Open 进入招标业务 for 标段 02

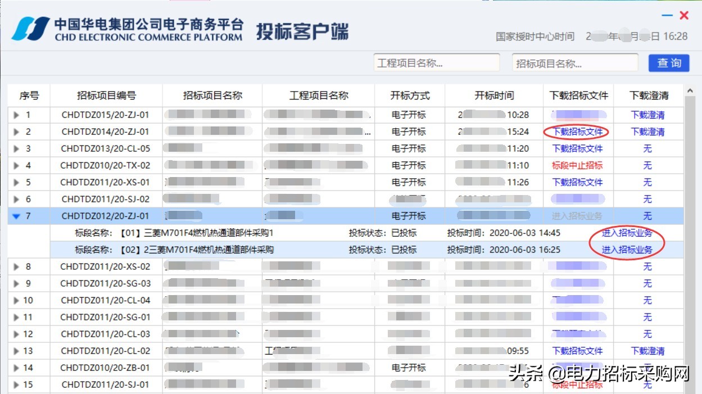point(627,249)
